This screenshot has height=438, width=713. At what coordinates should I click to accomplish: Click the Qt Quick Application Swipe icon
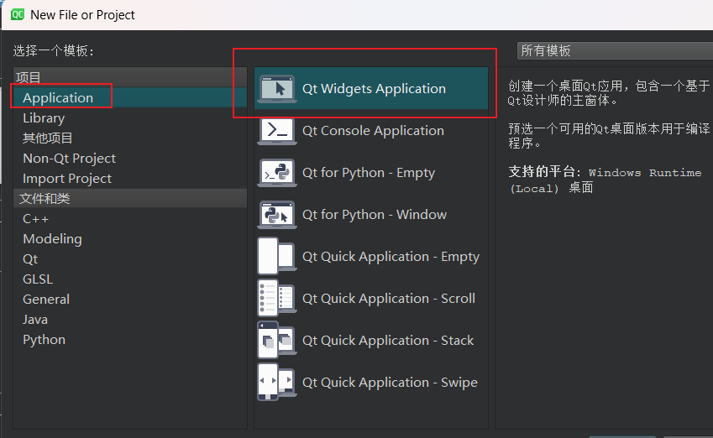point(277,382)
